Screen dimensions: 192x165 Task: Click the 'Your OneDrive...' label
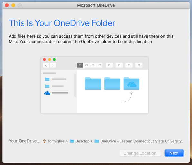pos(24,141)
